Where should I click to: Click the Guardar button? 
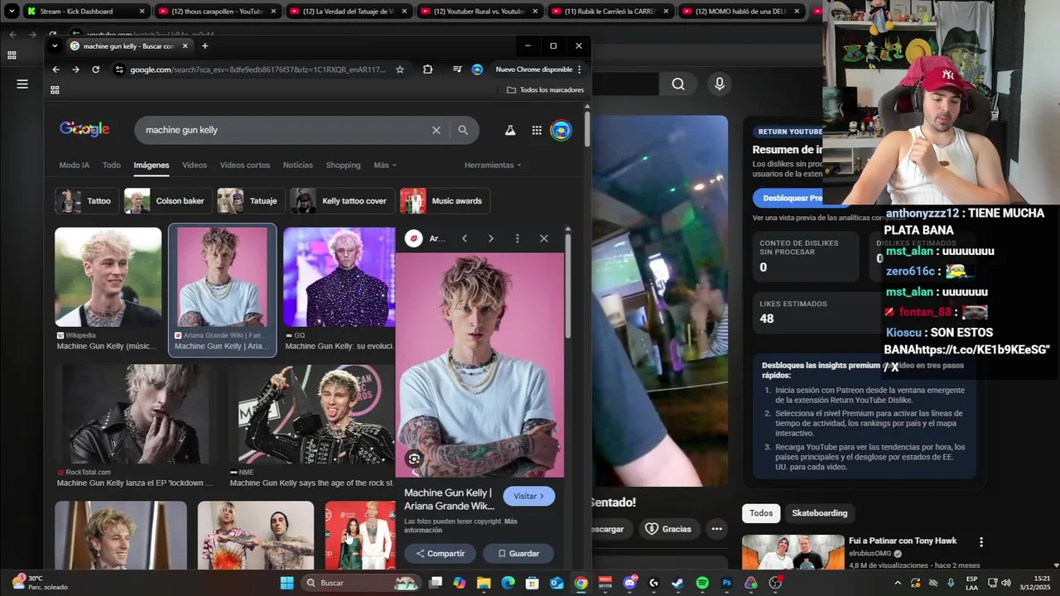coord(518,553)
